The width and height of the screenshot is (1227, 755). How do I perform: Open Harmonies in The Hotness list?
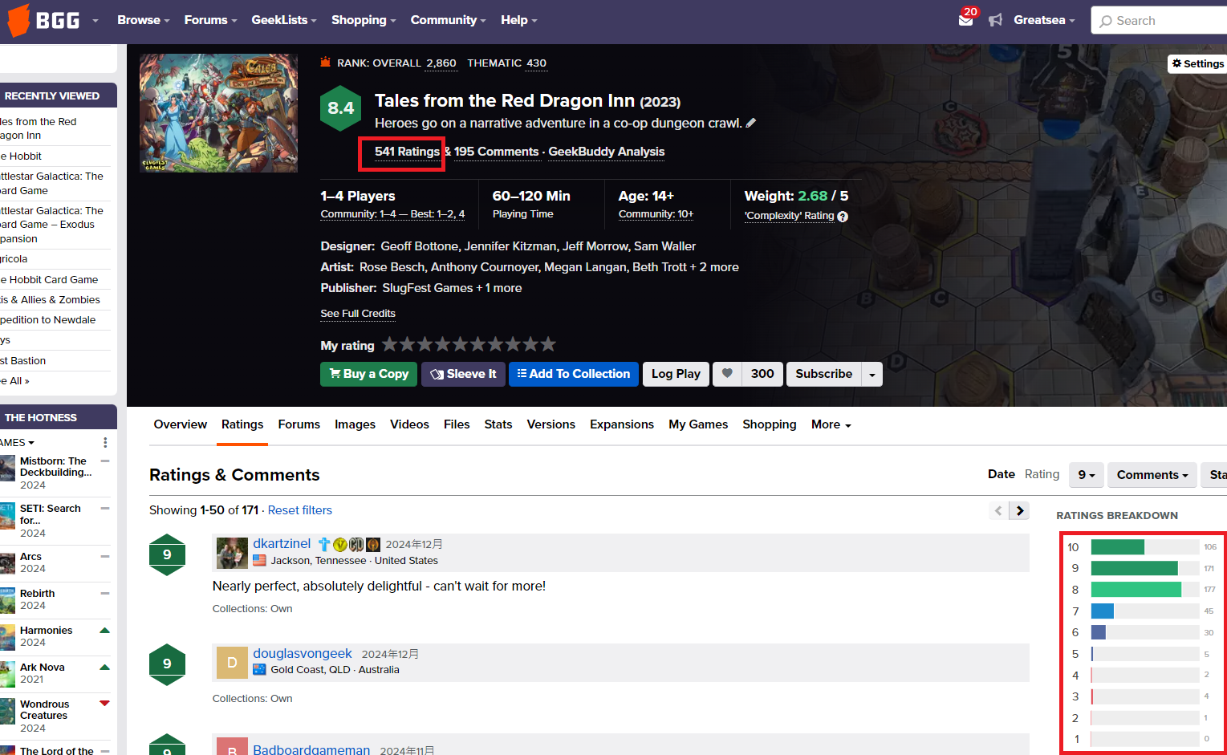pyautogui.click(x=46, y=631)
